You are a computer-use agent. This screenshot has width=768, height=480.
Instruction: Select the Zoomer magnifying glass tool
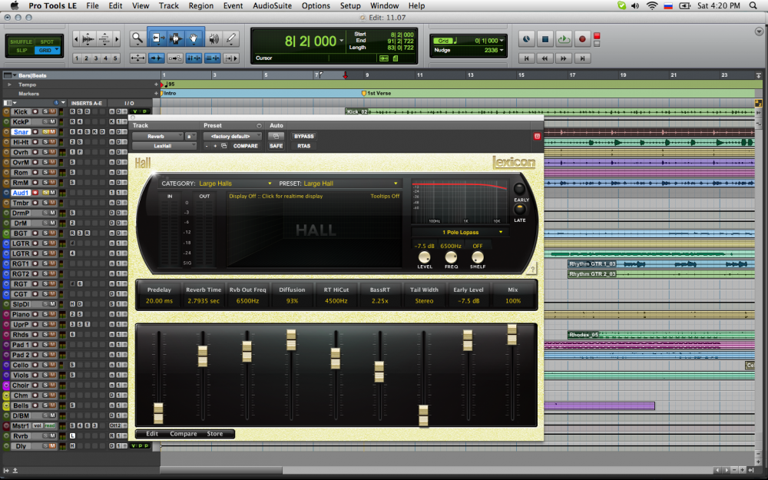pyautogui.click(x=137, y=38)
